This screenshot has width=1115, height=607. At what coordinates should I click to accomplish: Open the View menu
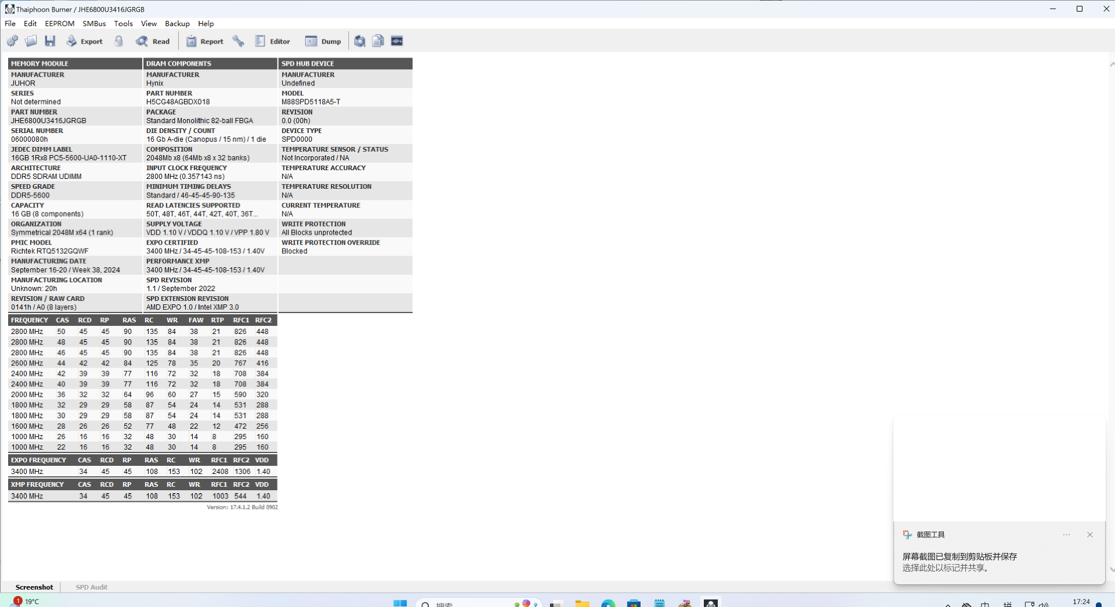point(149,24)
